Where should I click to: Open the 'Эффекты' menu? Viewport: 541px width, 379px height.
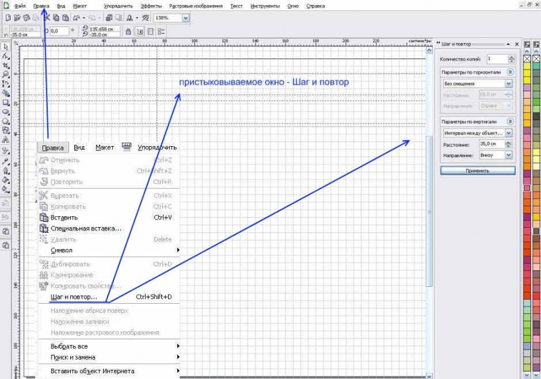pos(151,6)
